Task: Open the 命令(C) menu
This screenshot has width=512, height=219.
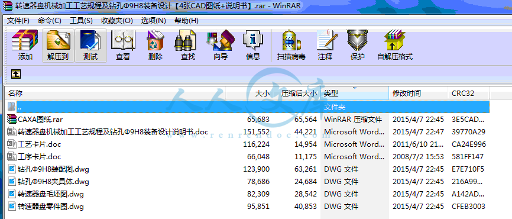Action: point(50,21)
